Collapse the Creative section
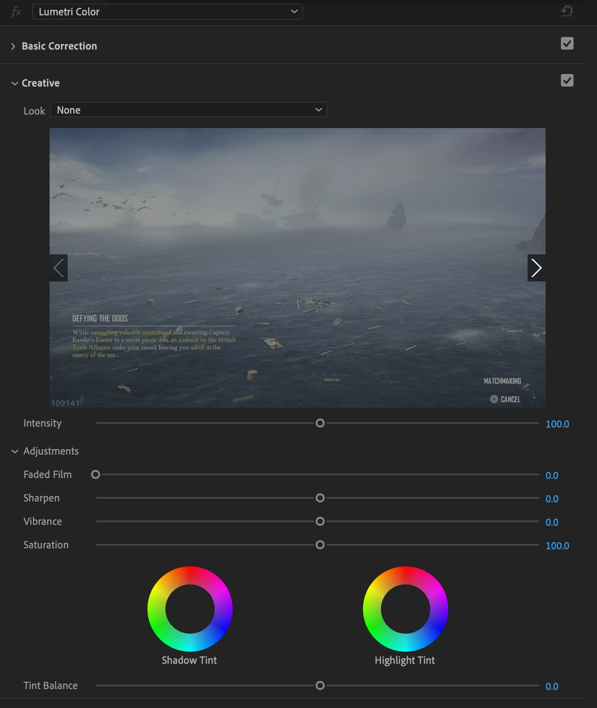 tap(14, 83)
